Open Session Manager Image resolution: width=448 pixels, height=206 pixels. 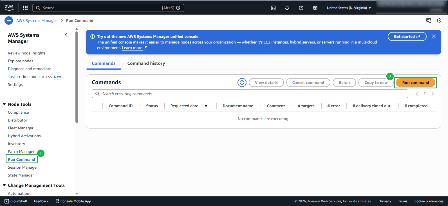[x=23, y=167]
